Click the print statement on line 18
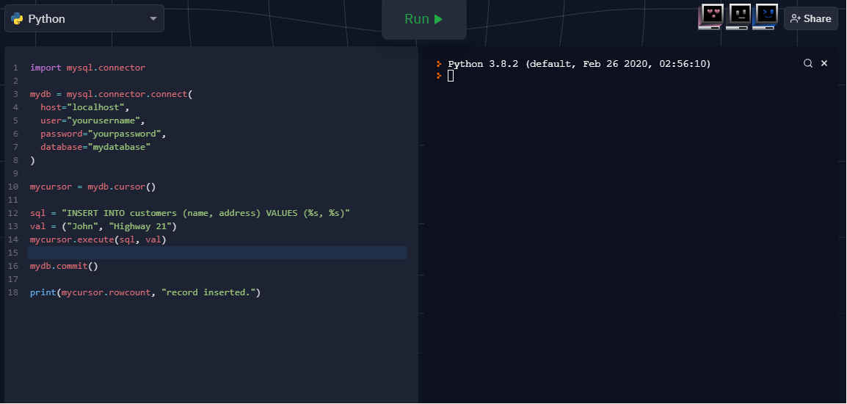The width and height of the screenshot is (847, 404). [x=145, y=292]
